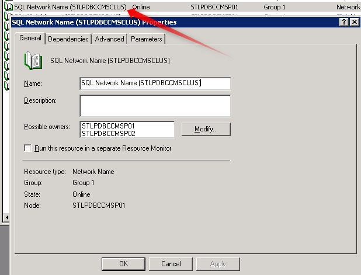Focus the Description text box

[155, 106]
